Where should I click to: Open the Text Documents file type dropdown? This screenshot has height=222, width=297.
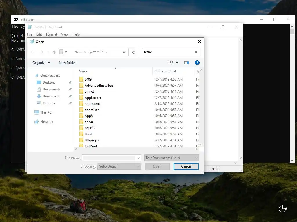pos(172,158)
